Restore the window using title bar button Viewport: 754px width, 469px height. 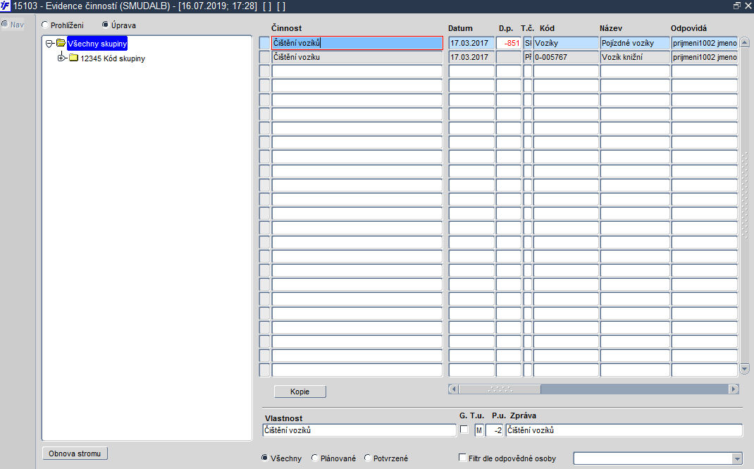click(x=736, y=6)
